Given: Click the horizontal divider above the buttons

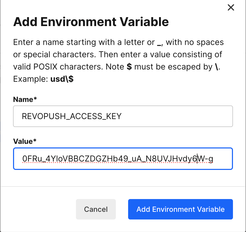Looking at the screenshot, I should click(x=123, y=187).
